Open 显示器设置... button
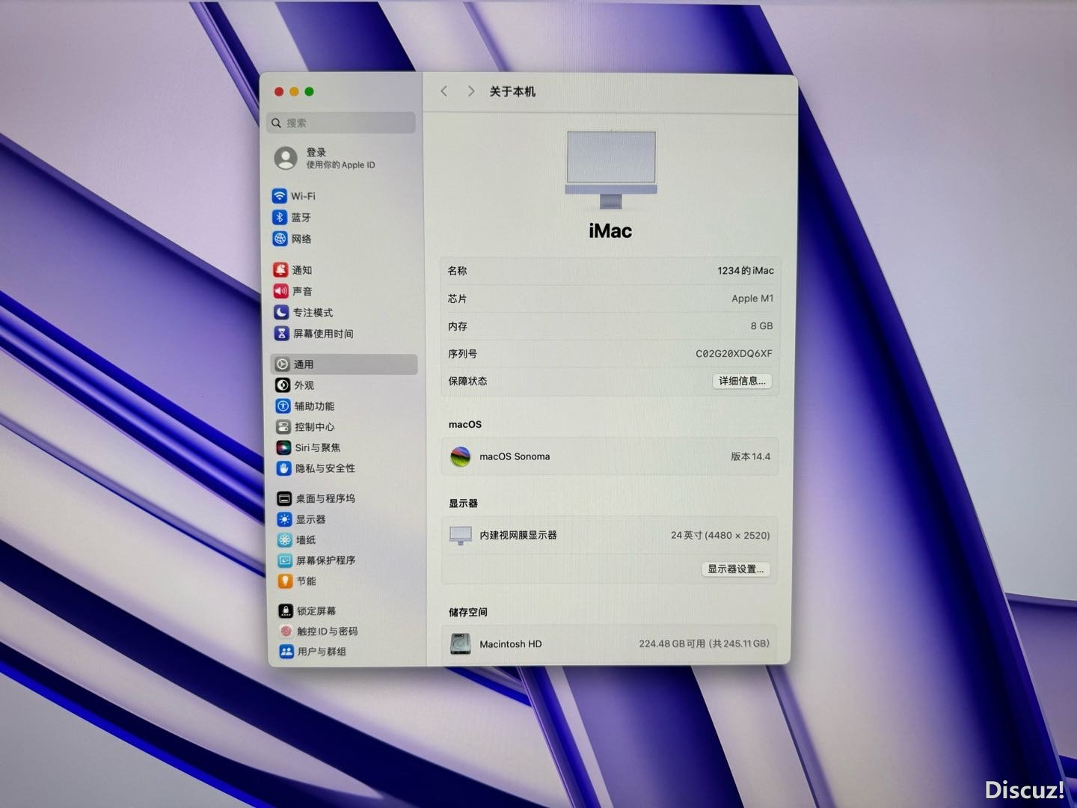Viewport: 1077px width, 808px height. (x=736, y=569)
